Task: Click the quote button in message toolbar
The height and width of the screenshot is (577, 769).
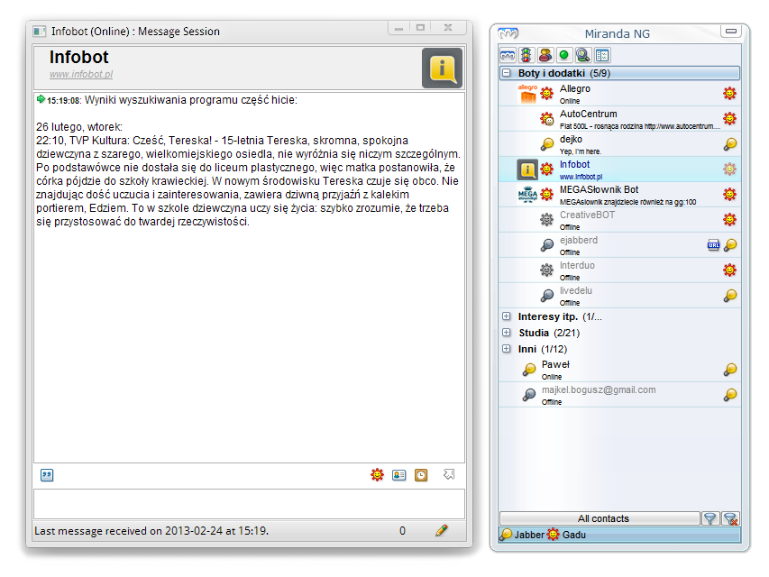Action: coord(47,475)
